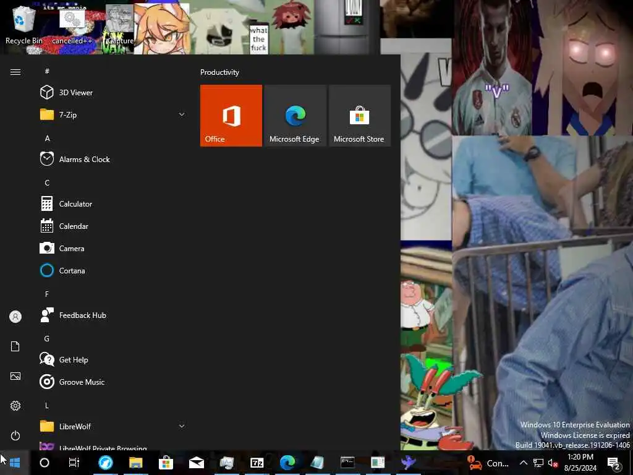This screenshot has height=475, width=633.
Task: Select the cancelled++ desktop shortcut
Action: pos(72,27)
